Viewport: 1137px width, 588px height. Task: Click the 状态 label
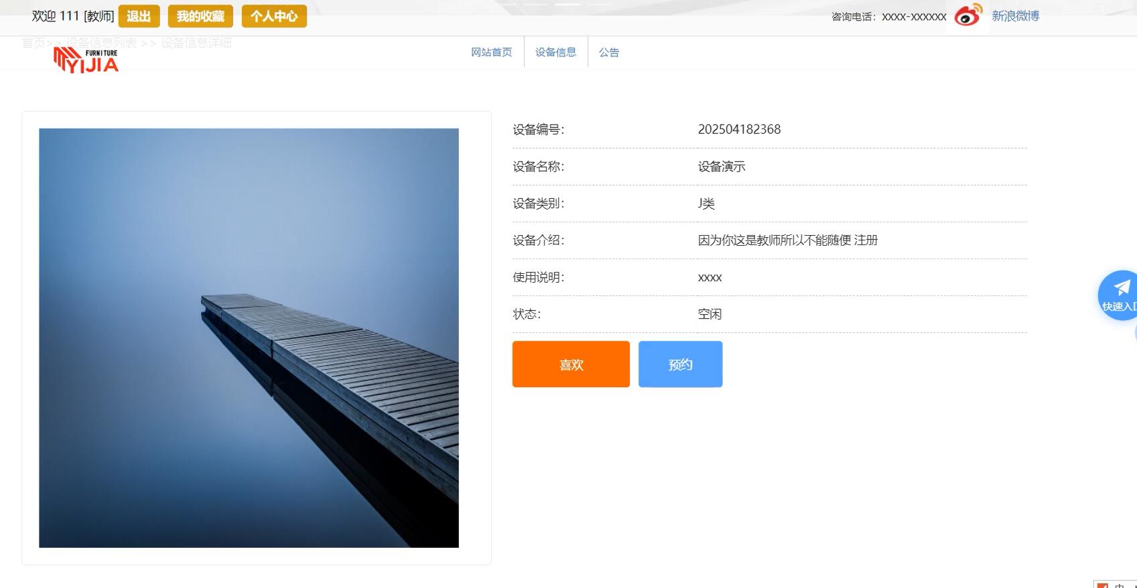tap(527, 314)
